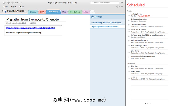Viewport: 170px width, 106px height.
Task: Click the time 3:12 PM
Action: click(33, 23)
